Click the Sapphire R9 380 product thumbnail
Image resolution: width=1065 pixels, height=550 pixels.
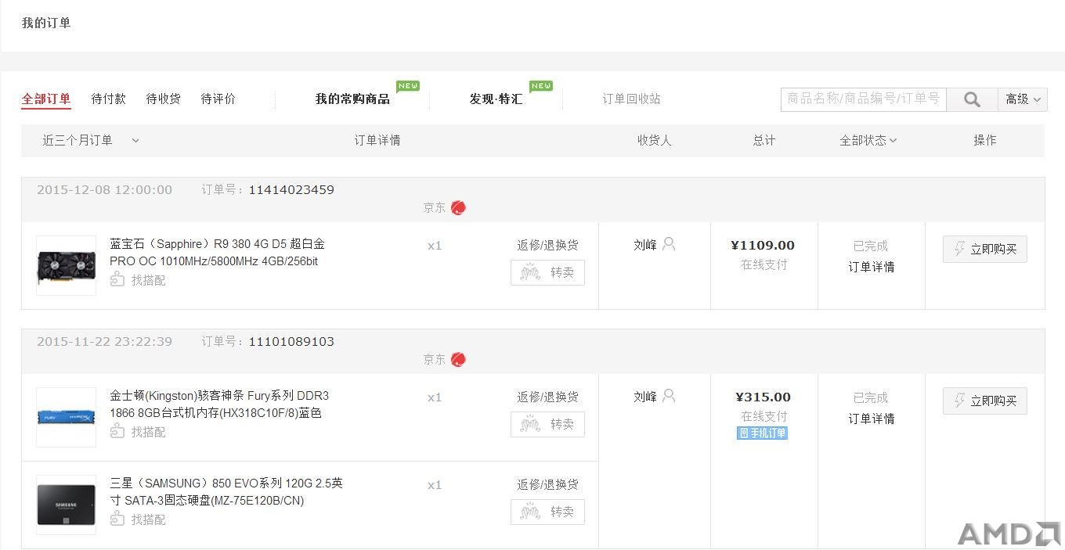[x=67, y=266]
